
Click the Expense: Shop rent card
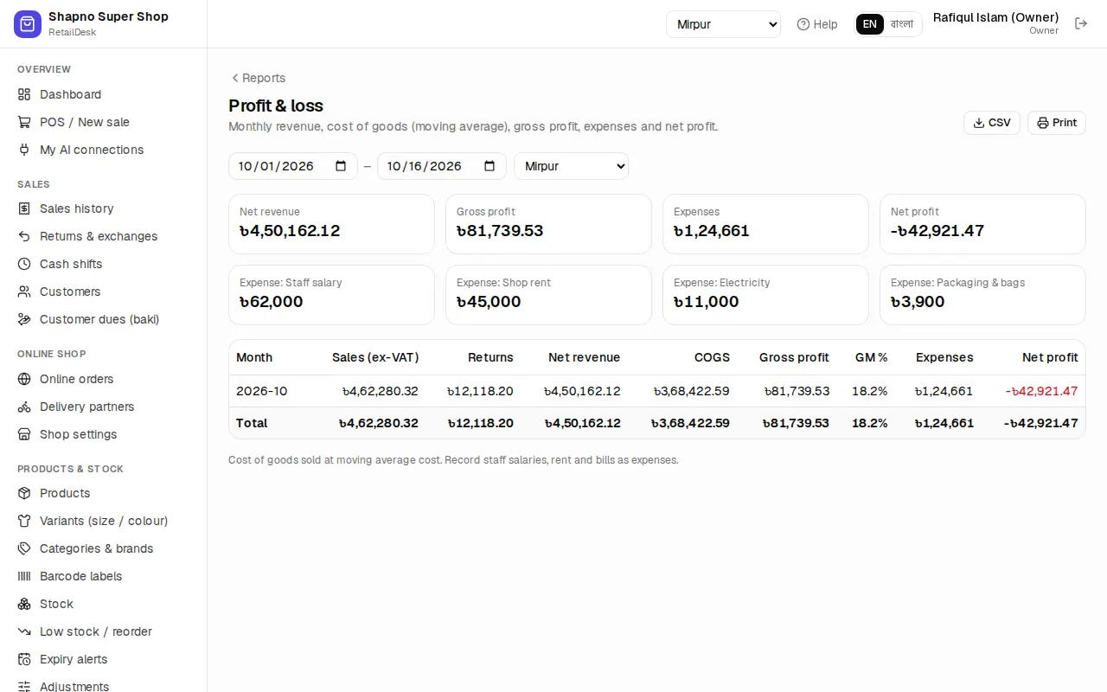(x=548, y=295)
